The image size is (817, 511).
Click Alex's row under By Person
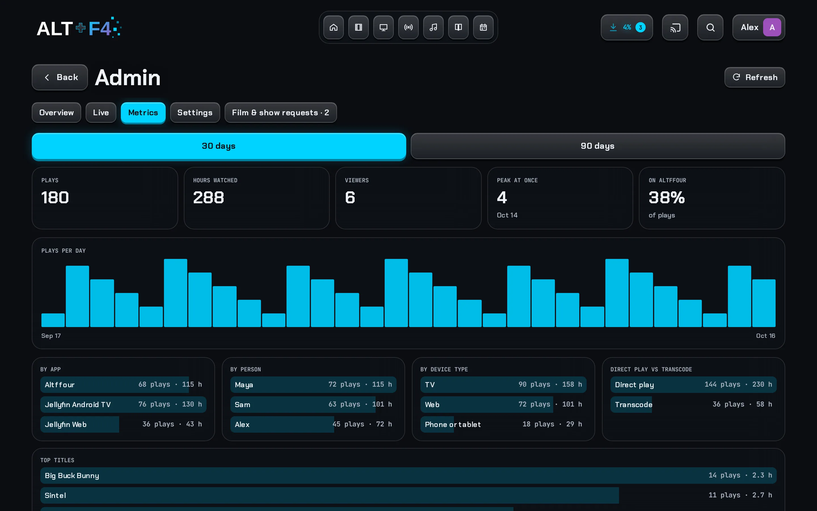313,424
